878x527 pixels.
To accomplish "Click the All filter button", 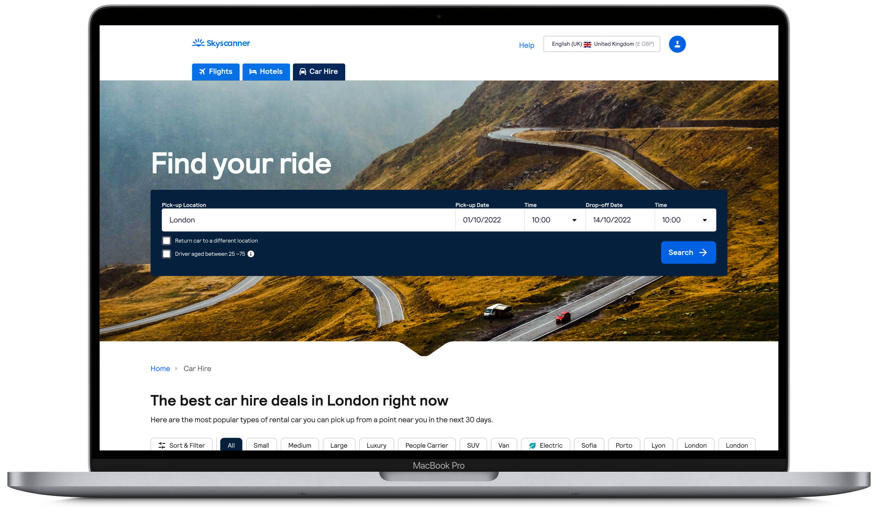I will 231,446.
